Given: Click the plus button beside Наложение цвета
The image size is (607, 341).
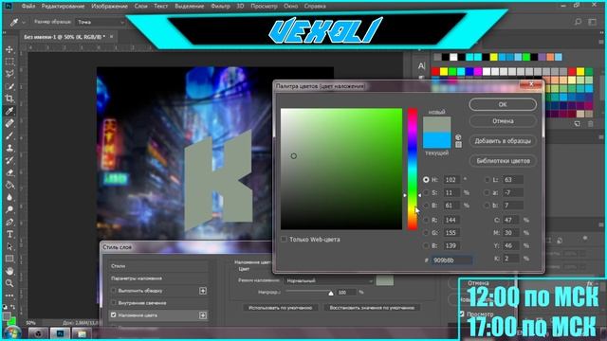Looking at the screenshot, I should tap(203, 315).
